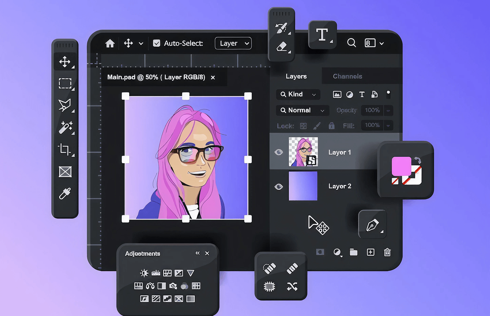Add Vibrance triangle adjustment
490x316 pixels.
click(x=191, y=273)
